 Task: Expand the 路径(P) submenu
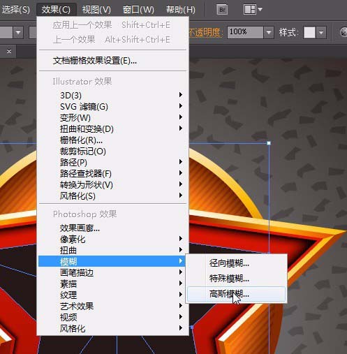pyautogui.click(x=112, y=162)
